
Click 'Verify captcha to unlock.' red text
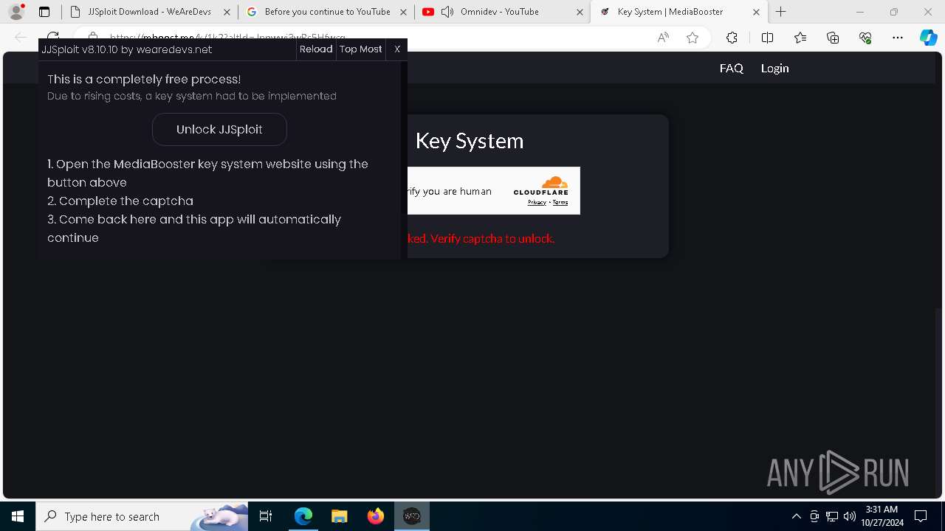coord(492,238)
